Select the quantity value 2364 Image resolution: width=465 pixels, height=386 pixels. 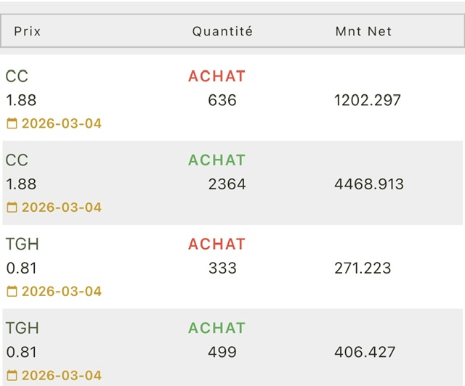tap(227, 184)
